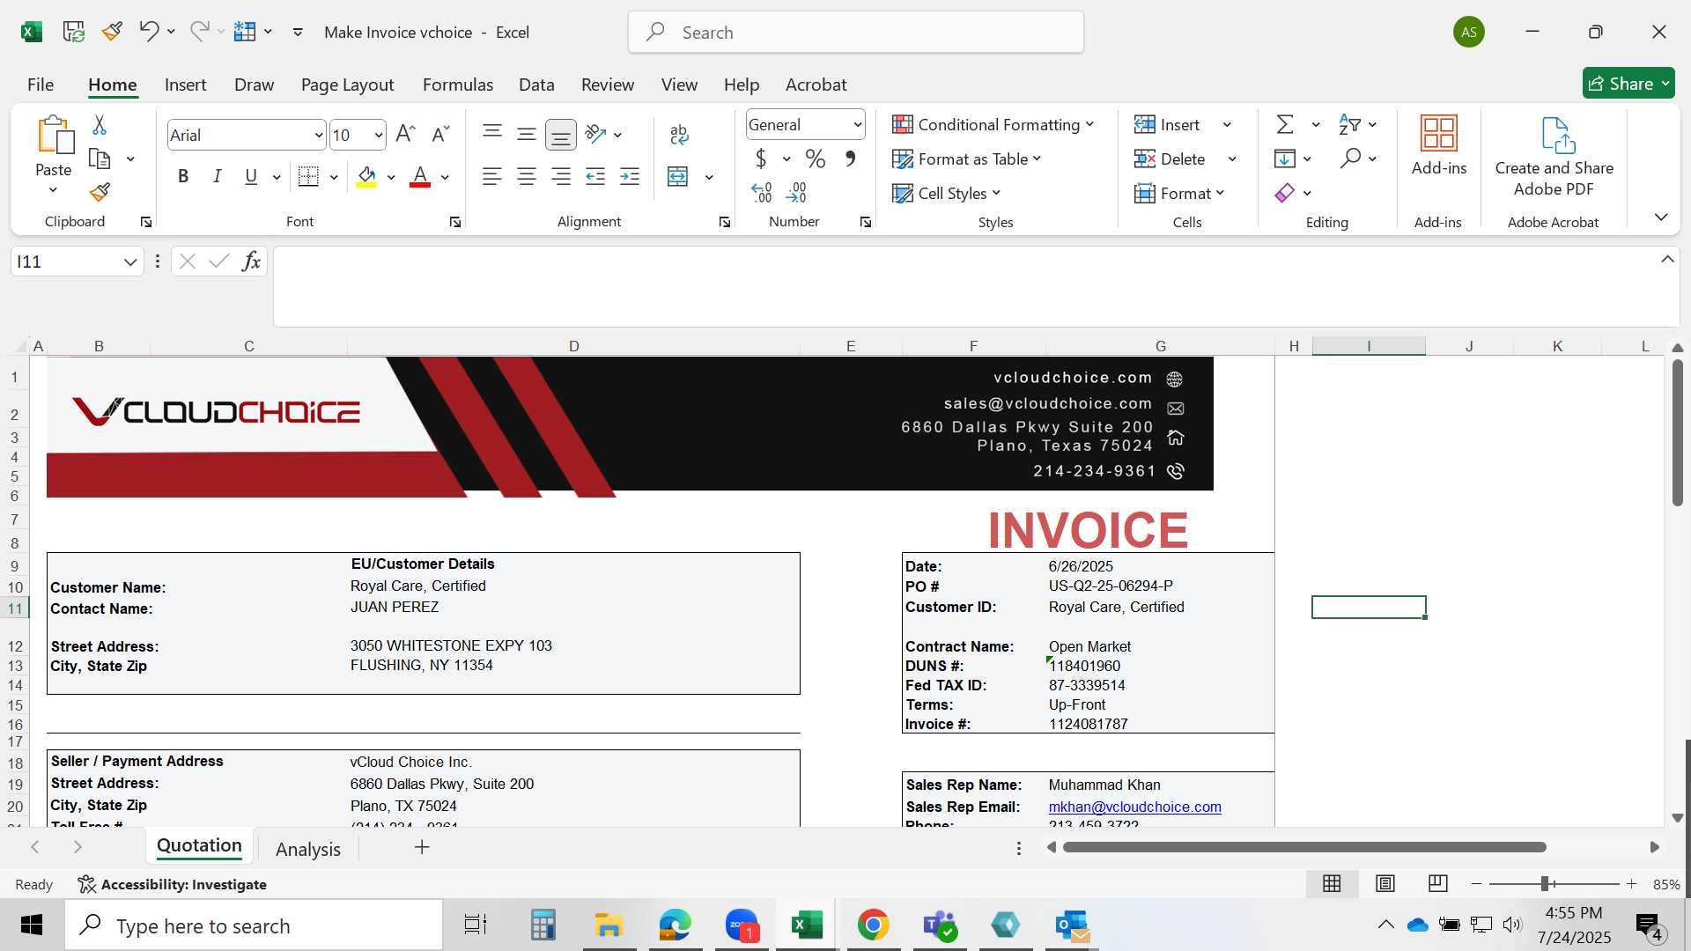Open Find and Select magnifier
Viewport: 1691px width, 951px height.
pyautogui.click(x=1350, y=158)
